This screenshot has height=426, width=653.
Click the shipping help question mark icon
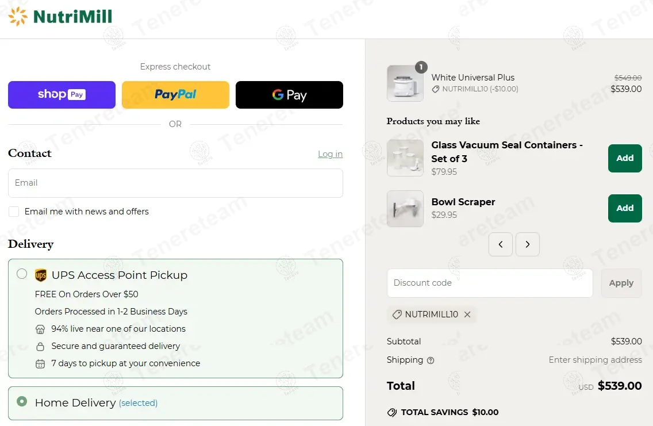(x=431, y=360)
